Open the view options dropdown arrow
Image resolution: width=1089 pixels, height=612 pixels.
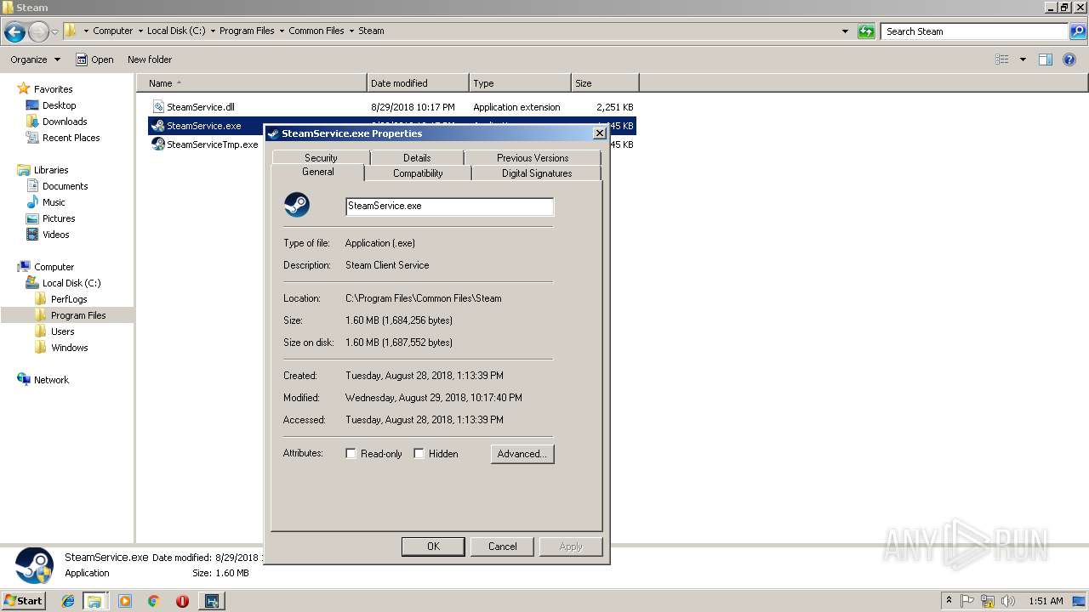(1023, 59)
